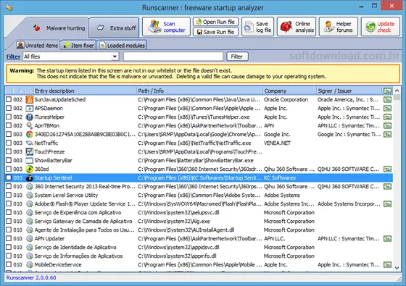The image size is (406, 286).
Task: Click signature icon in APSDaemon row
Action: [387, 109]
